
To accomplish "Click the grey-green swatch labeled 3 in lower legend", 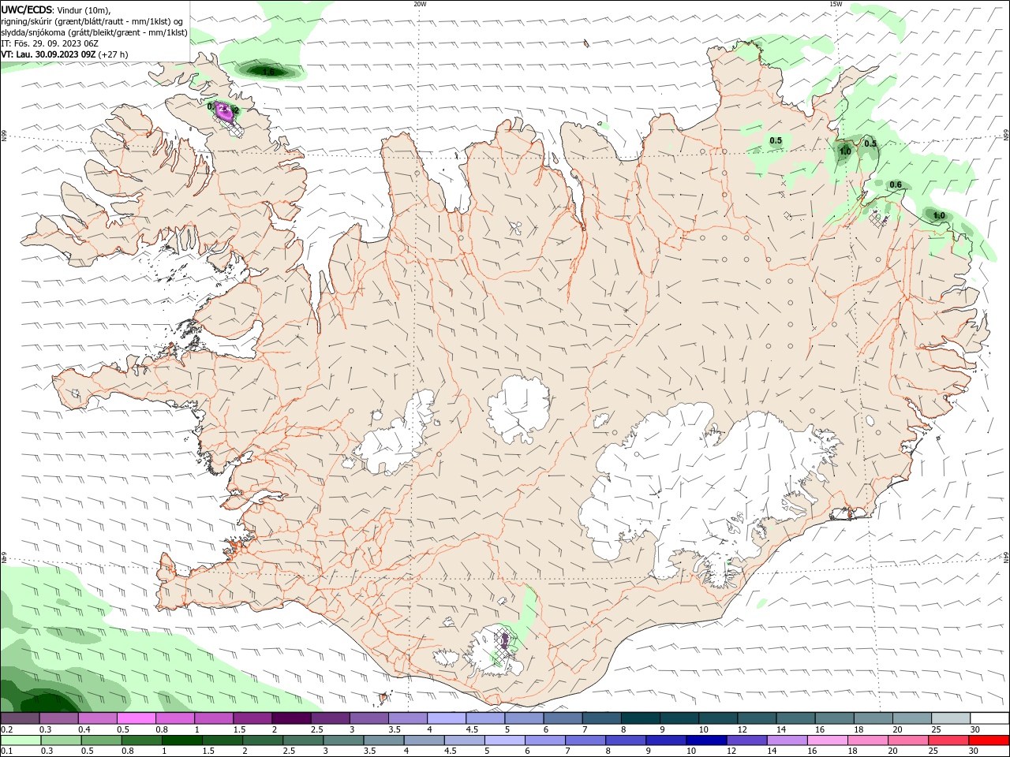I will pyautogui.click(x=342, y=740).
